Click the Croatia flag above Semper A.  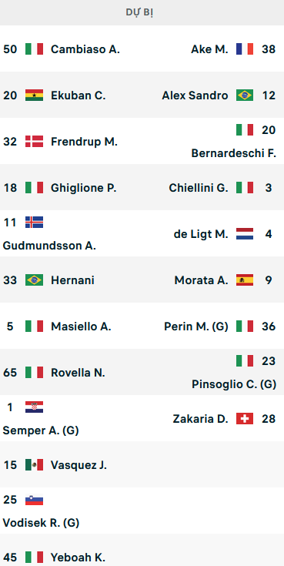[35, 407]
